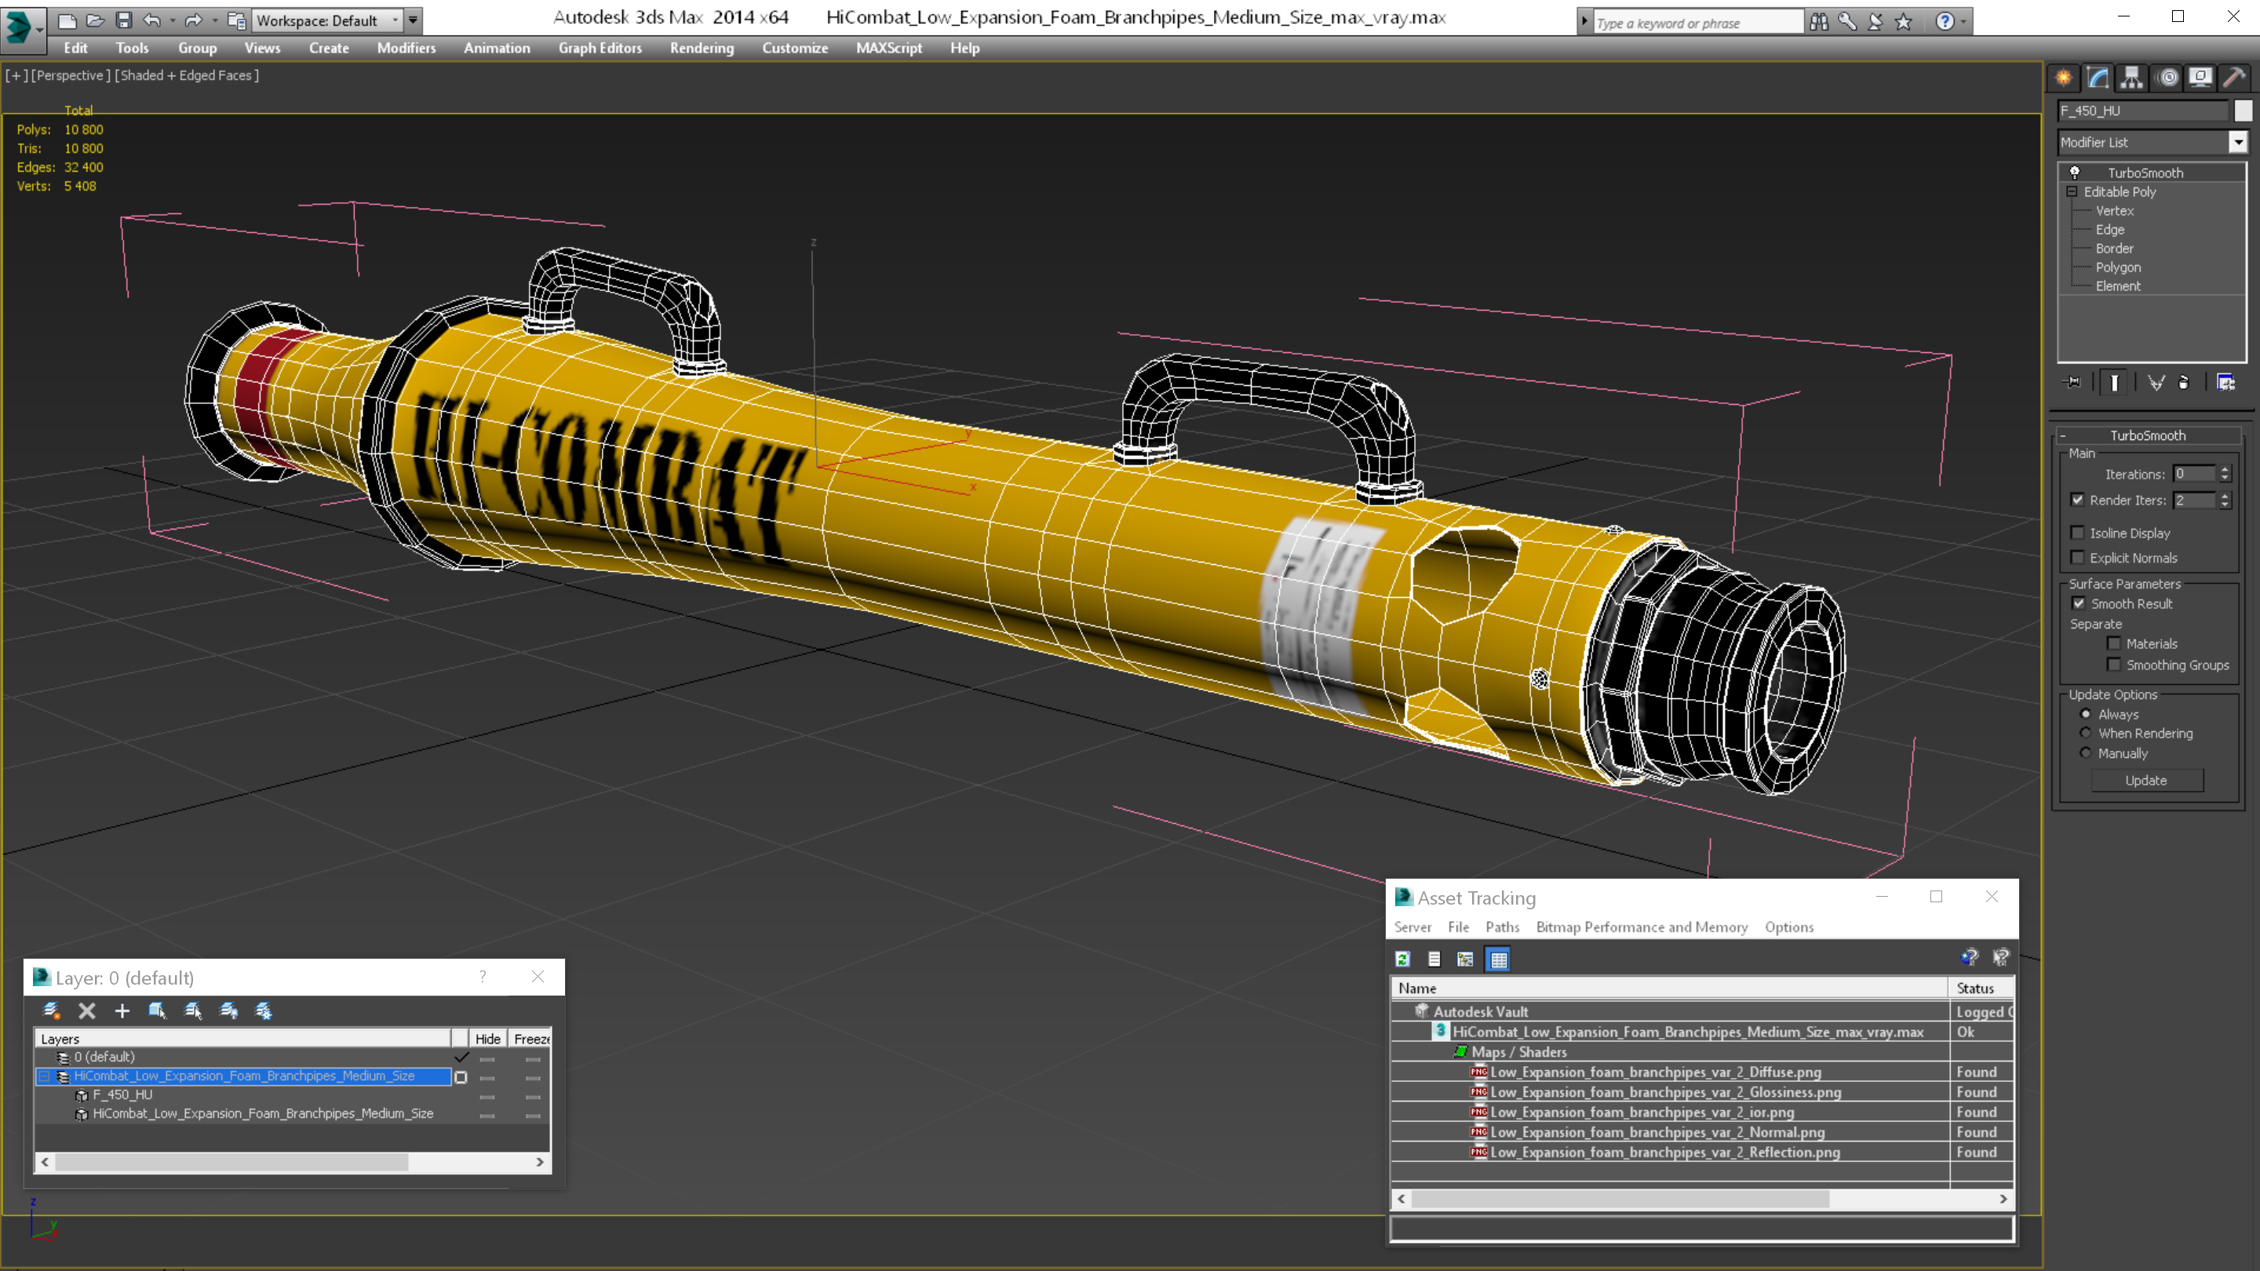
Task: Open the Hierarchy command panel tab
Action: (x=2132, y=78)
